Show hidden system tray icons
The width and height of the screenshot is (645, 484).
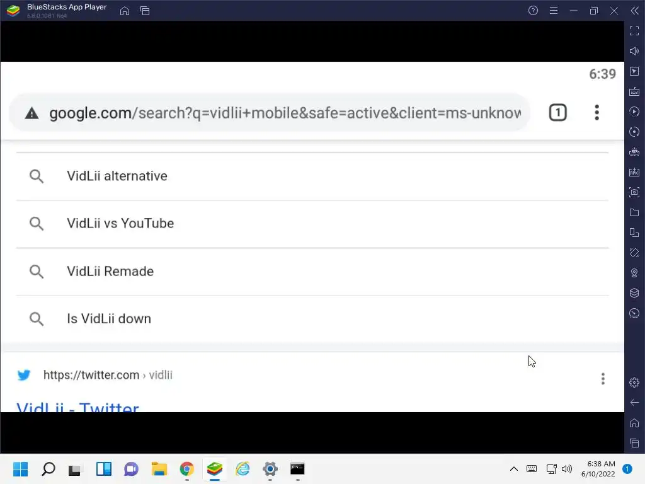(514, 469)
